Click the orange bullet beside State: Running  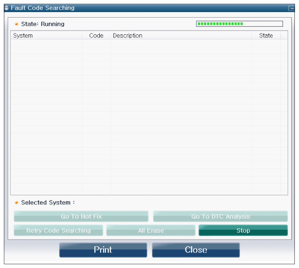(x=16, y=24)
